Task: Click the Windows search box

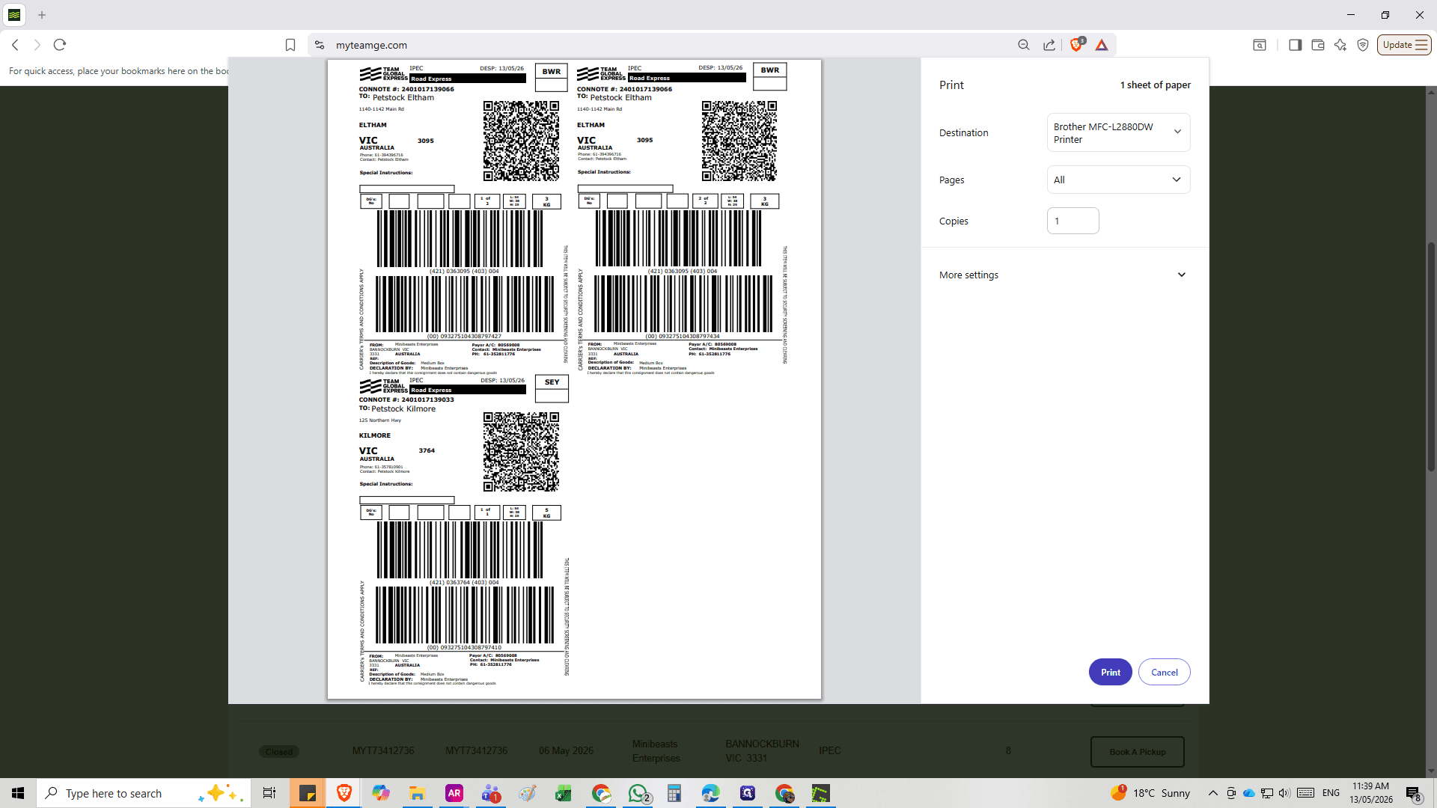Action: 144,793
